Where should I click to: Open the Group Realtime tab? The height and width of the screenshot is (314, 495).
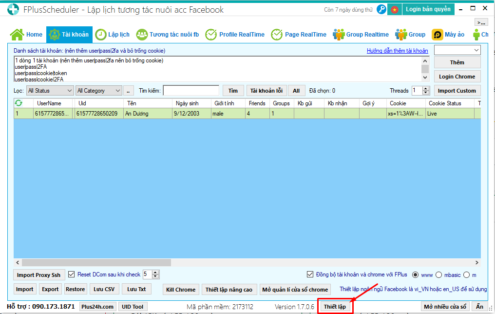[361, 35]
